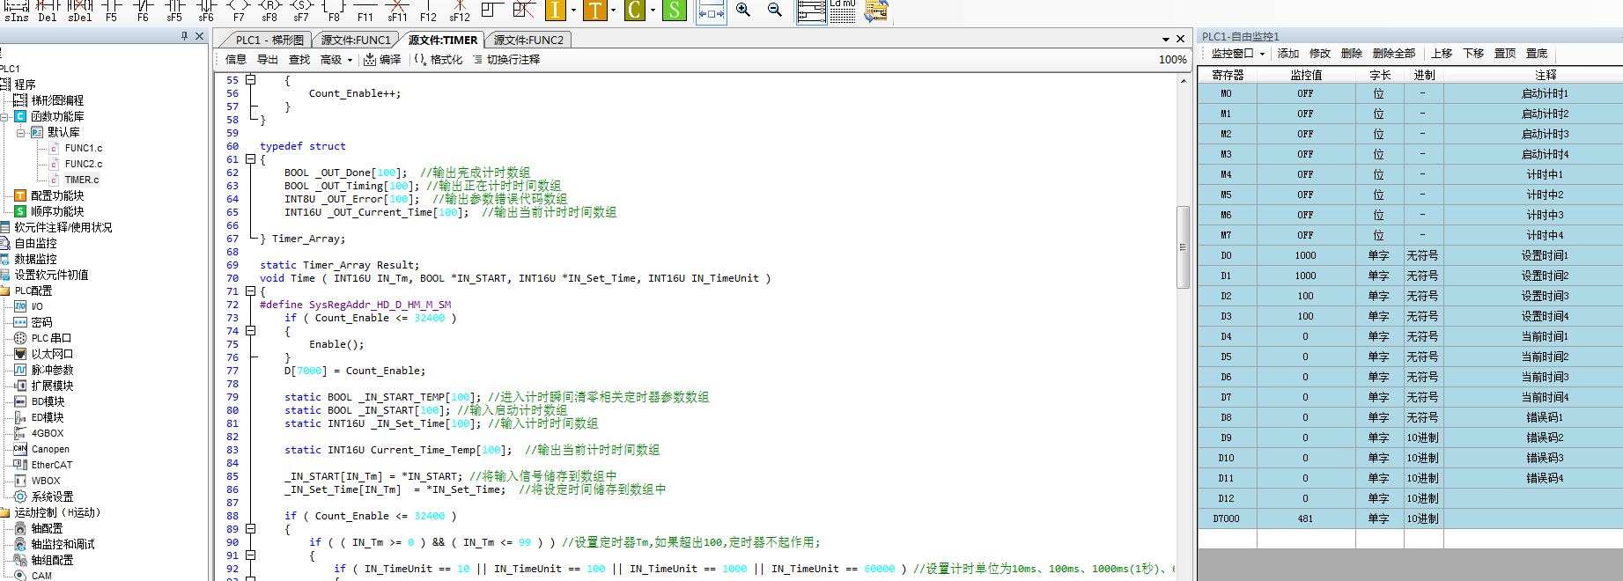The width and height of the screenshot is (1623, 581).
Task: Click the zoom in magnifier icon
Action: click(x=743, y=10)
